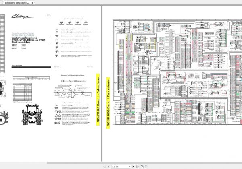Jump to the last page
This screenshot has height=169, width=242.
pos(138,167)
